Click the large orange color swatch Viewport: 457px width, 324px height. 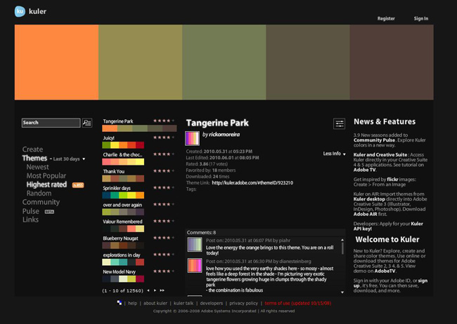coord(56,62)
